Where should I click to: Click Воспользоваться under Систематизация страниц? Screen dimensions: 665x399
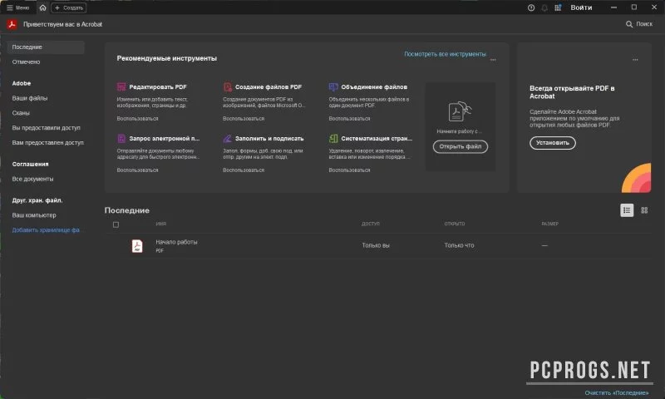[349, 170]
